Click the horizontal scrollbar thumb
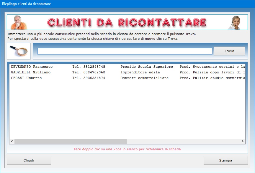 pyautogui.click(x=71, y=141)
